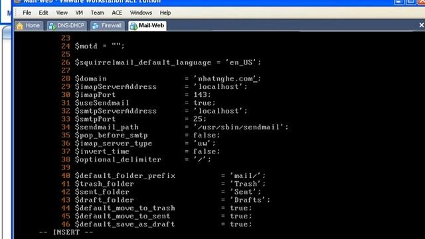Click the $smtpPort variable
This screenshot has height=239, width=425.
(95, 119)
